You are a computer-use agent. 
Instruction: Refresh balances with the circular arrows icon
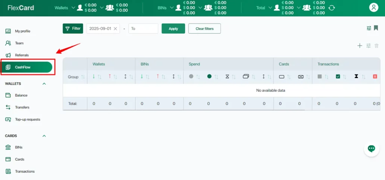(x=332, y=8)
